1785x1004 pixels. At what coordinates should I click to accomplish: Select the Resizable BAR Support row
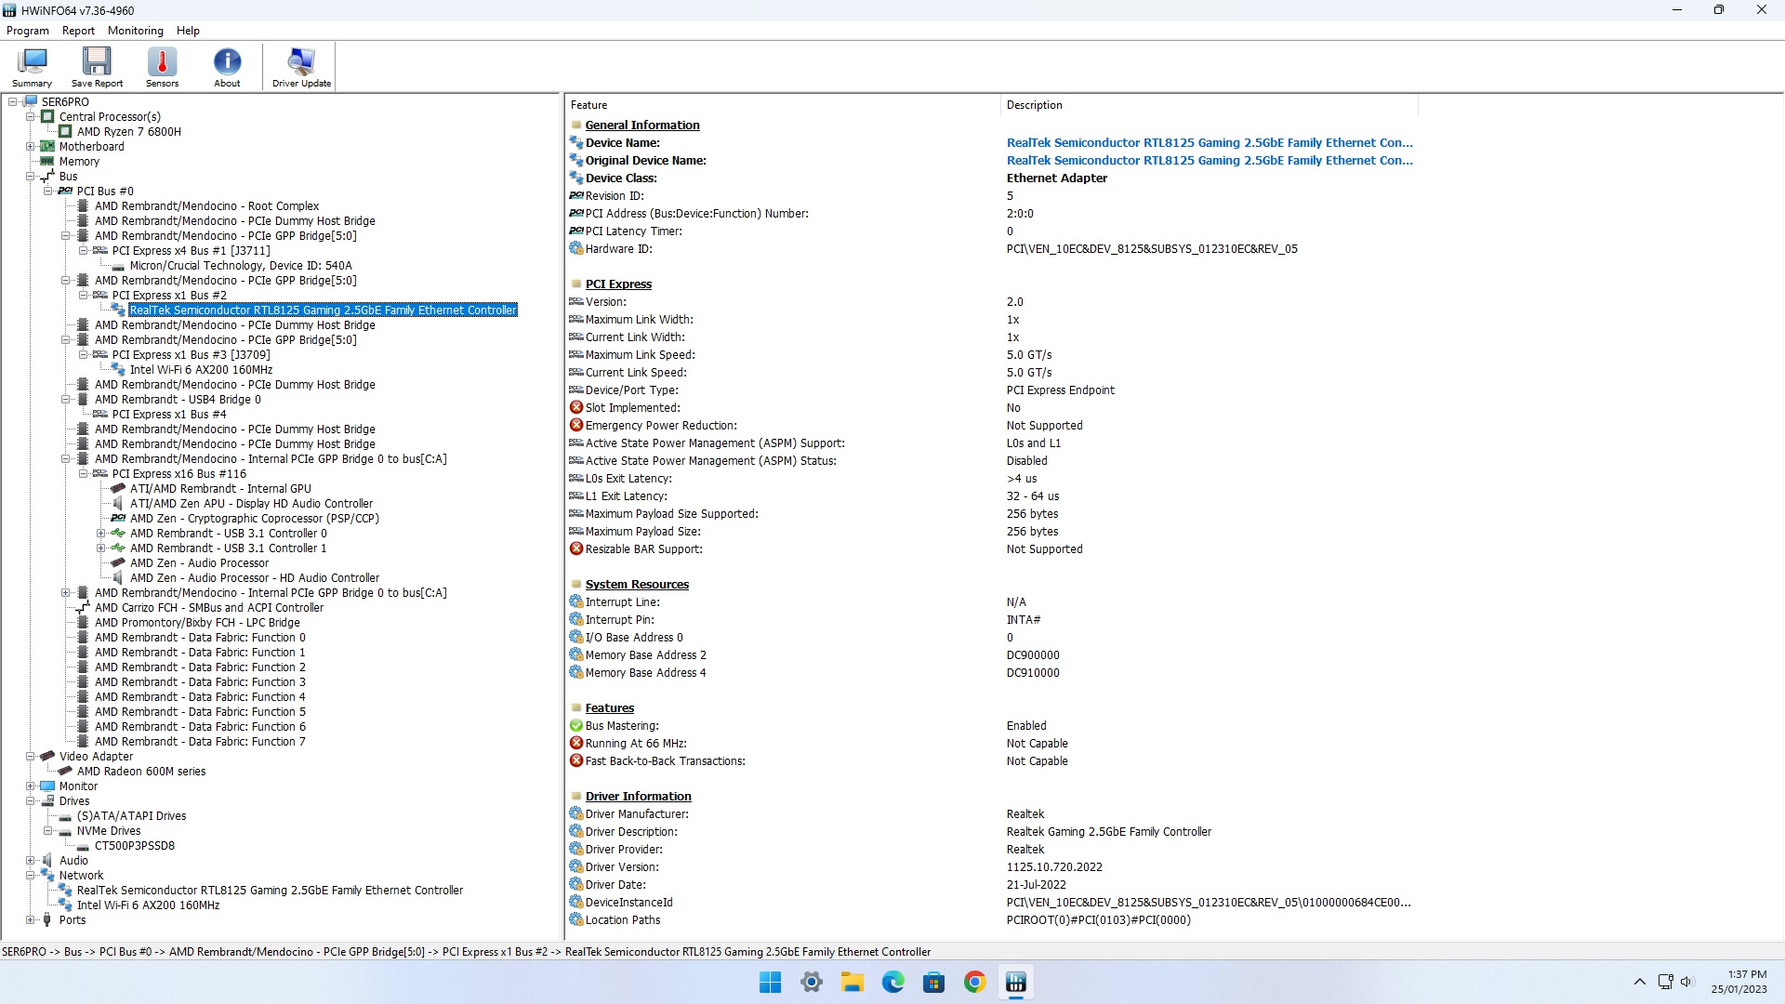tap(990, 549)
